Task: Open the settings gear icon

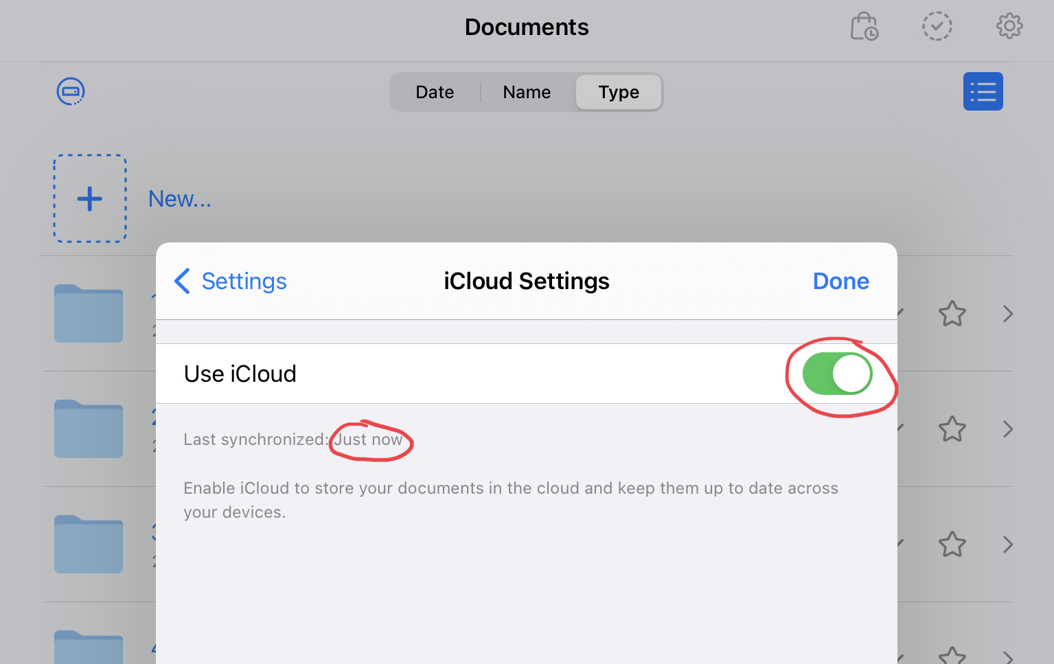Action: pos(1009,27)
